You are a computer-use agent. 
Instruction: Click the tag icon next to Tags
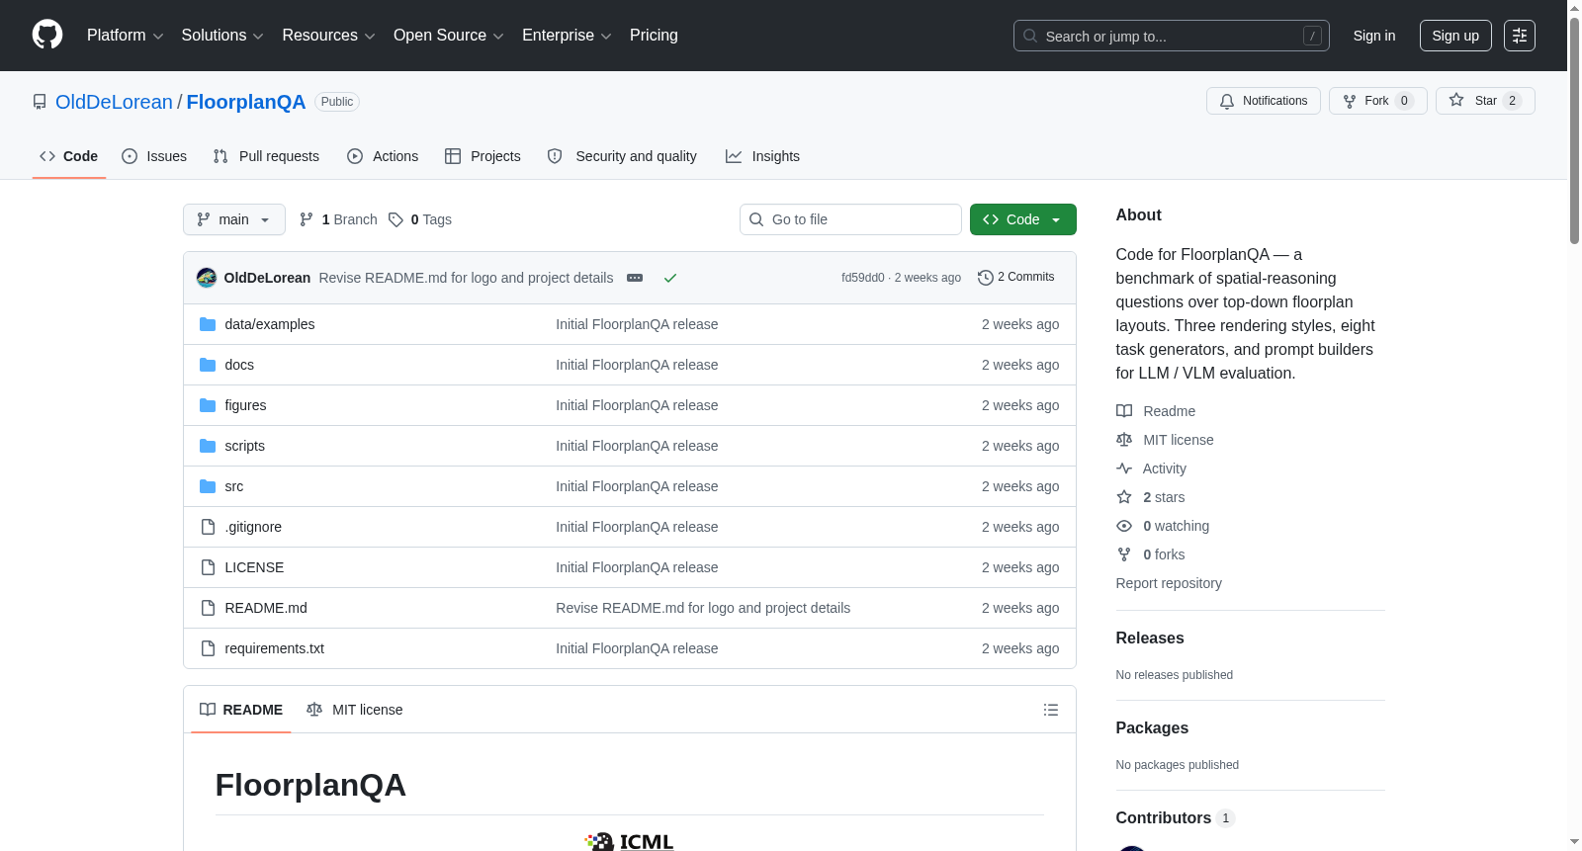(x=395, y=219)
